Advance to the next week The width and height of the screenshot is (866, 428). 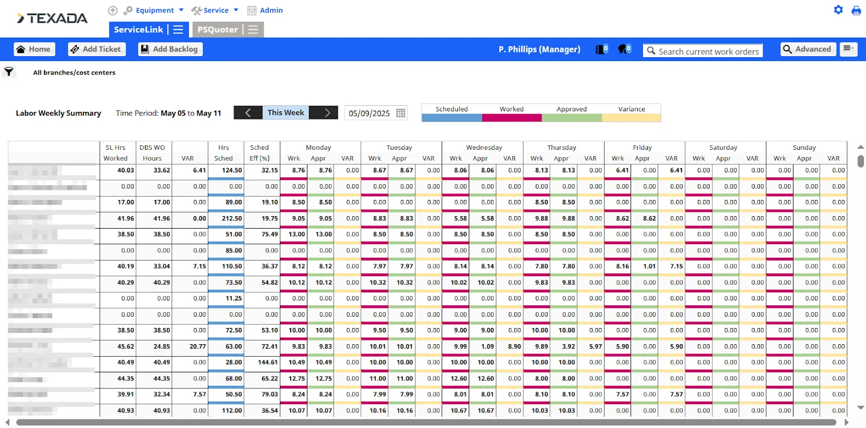[327, 112]
